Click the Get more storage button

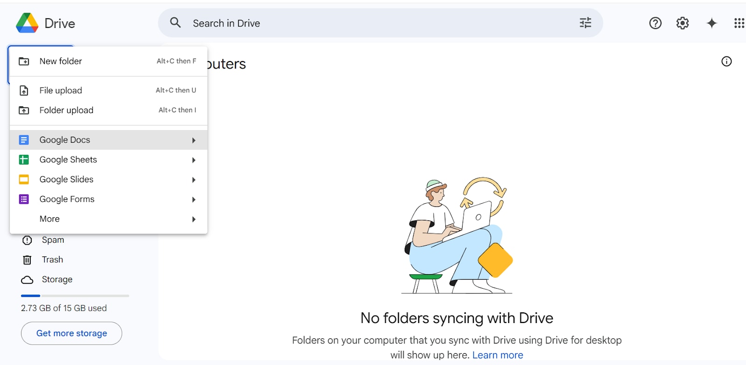71,333
